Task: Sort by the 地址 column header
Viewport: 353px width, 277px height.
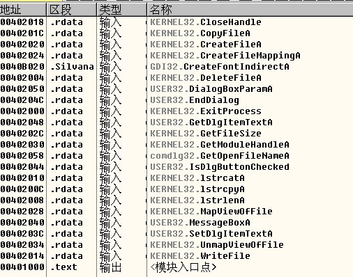Action: [23, 10]
